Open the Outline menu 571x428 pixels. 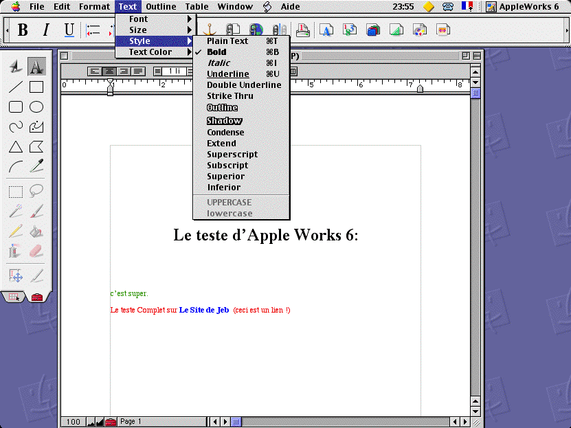[161, 7]
